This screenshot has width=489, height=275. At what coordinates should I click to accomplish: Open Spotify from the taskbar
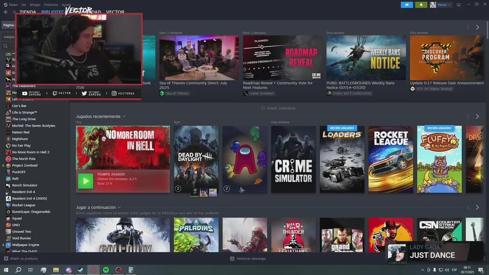[x=106, y=270]
